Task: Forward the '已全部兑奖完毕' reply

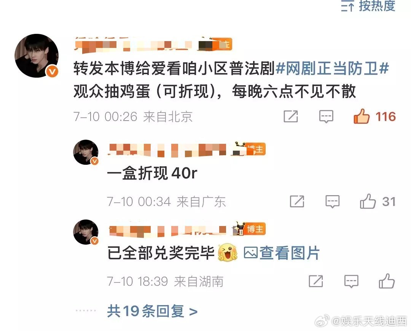Action: [x=316, y=282]
